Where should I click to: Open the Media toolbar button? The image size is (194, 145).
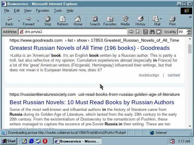125,21
